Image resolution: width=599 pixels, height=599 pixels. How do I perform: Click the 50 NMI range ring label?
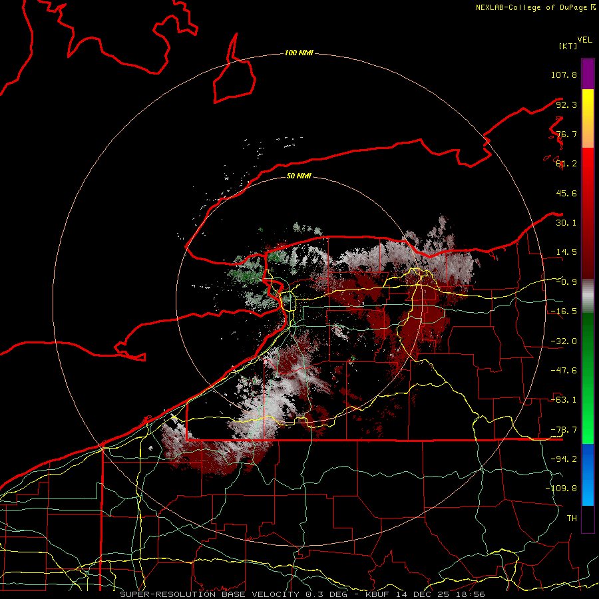click(x=299, y=176)
